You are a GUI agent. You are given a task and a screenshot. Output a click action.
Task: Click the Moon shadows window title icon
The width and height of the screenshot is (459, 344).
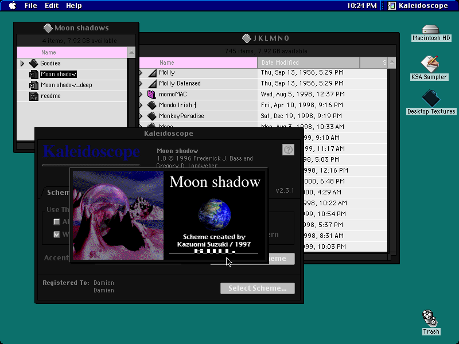point(48,28)
